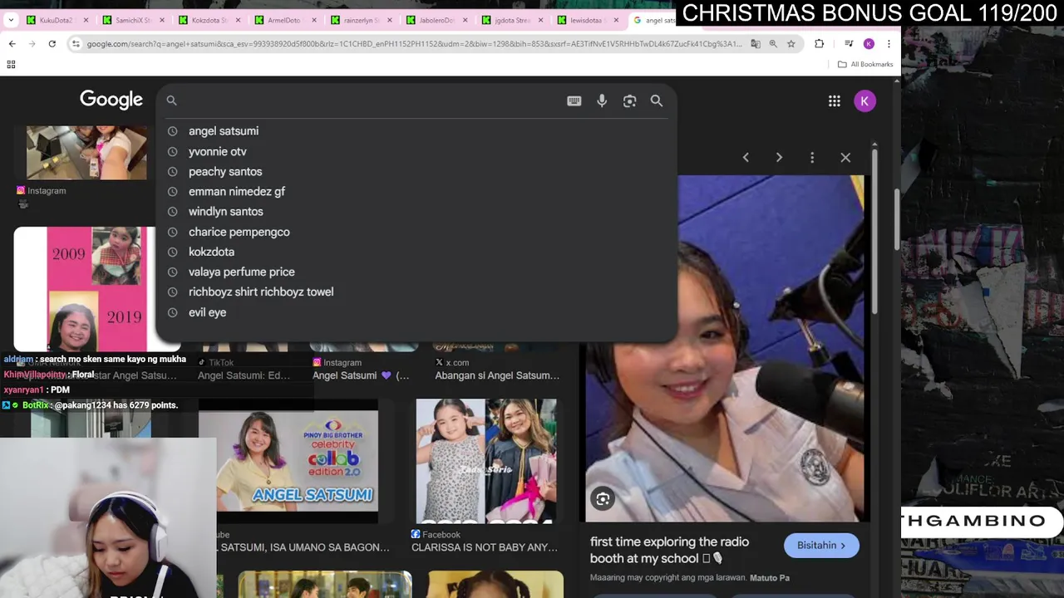Image resolution: width=1064 pixels, height=598 pixels.
Task: Click the page vertical scrollbar thumb
Action: click(x=896, y=220)
